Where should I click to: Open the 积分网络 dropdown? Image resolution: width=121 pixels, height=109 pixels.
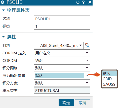click(x=62, y=68)
